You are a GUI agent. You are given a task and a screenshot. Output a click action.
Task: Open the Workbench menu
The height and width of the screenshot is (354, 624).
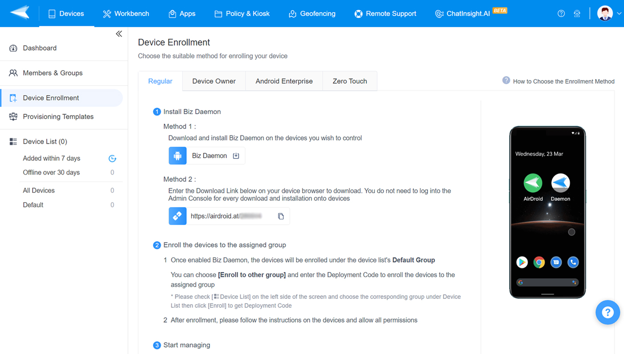(126, 13)
